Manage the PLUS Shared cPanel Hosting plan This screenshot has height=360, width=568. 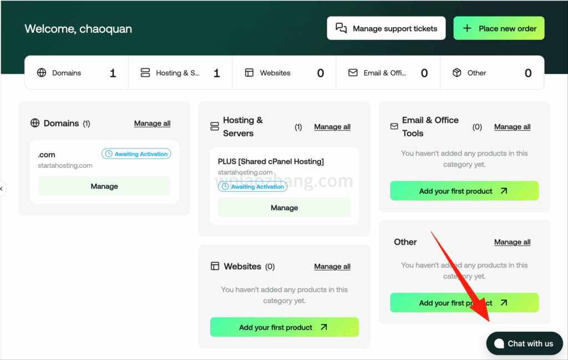tap(284, 208)
